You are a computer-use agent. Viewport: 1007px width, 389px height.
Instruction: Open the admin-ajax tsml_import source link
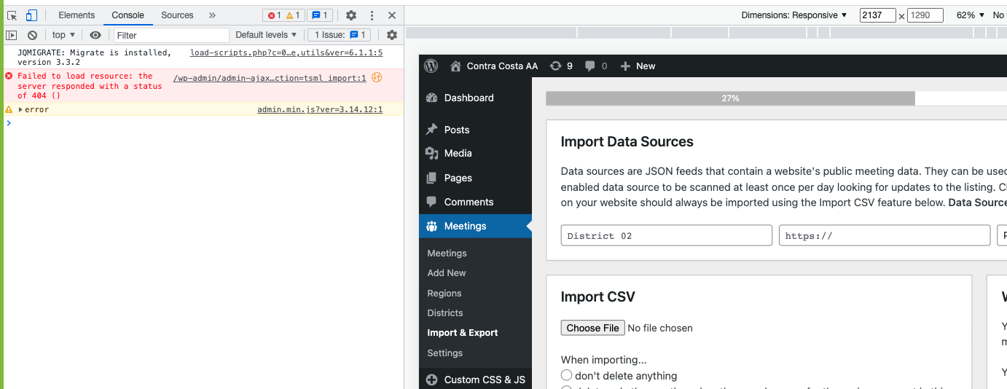coord(270,78)
